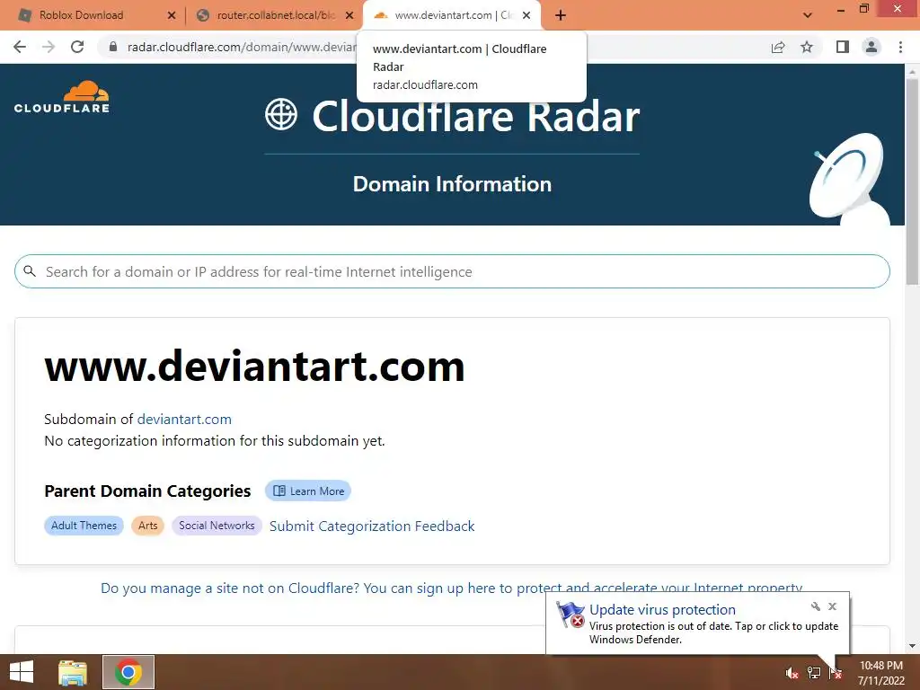Image resolution: width=920 pixels, height=690 pixels.
Task: Select the www.deviantart.com Cloudflare tab
Action: pos(452,15)
